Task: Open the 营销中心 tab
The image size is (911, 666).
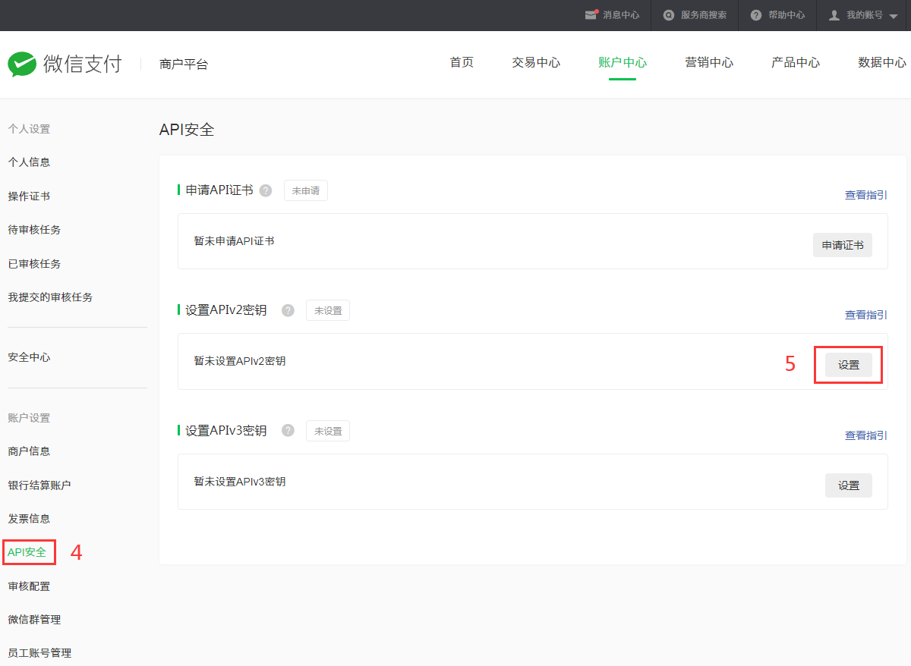Action: [x=709, y=63]
